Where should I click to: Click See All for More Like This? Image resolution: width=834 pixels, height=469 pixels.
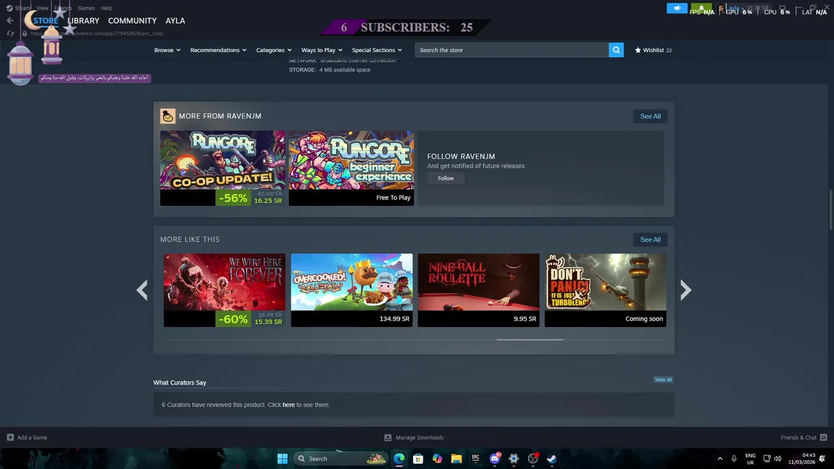click(x=650, y=240)
